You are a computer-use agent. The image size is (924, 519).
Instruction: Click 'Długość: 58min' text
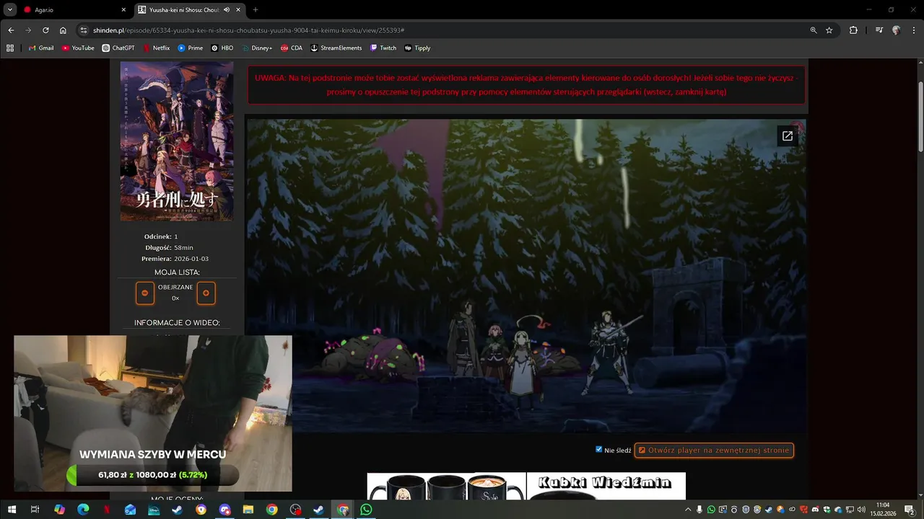click(169, 248)
